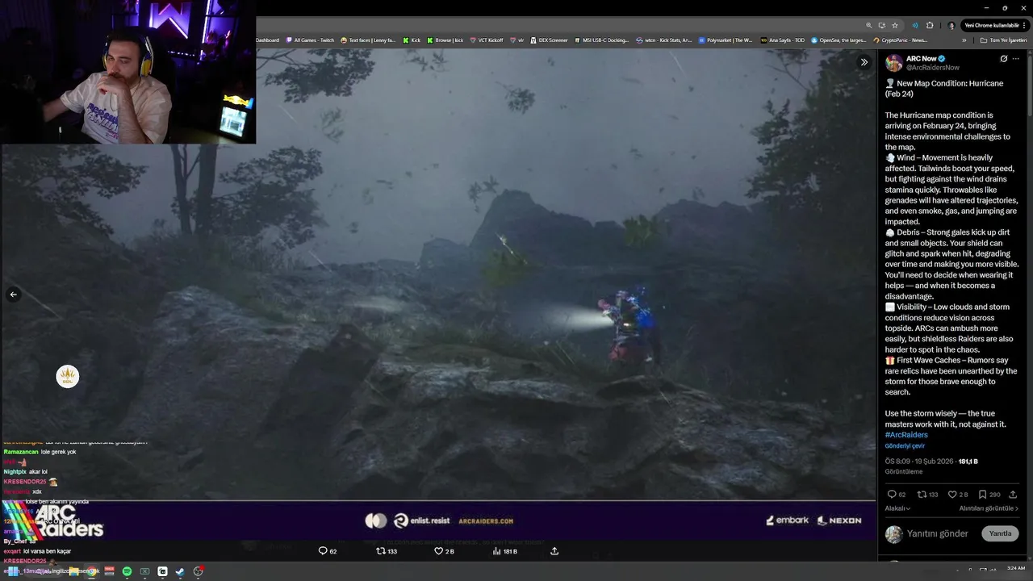Screen dimensions: 1033x581
Task: Click the vlr bookmark
Action: [517, 40]
